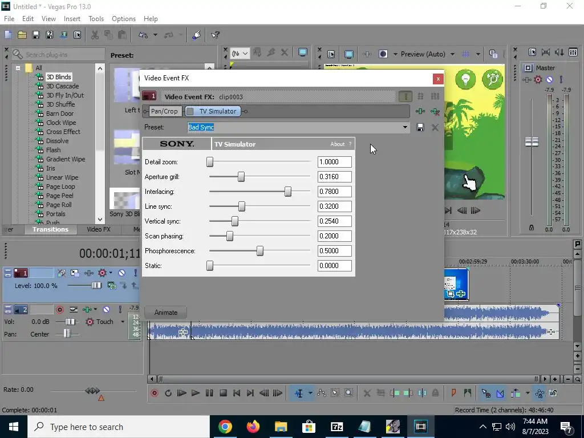This screenshot has width=584, height=438.
Task: Select the Transitions tab
Action: point(50,229)
